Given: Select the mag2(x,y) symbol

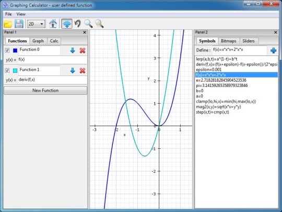Looking at the screenshot, I should (237, 107).
